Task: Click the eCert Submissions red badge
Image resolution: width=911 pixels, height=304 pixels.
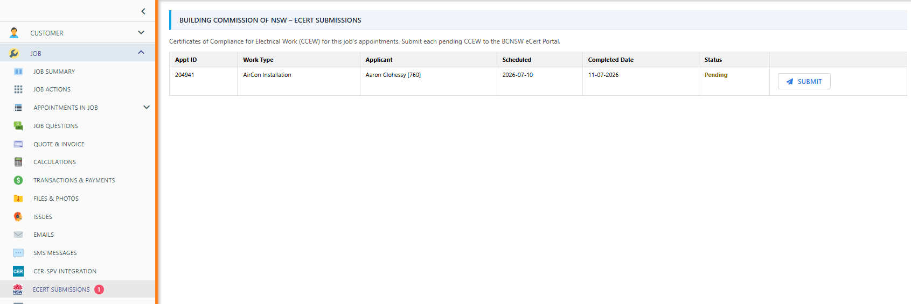Action: (x=99, y=289)
